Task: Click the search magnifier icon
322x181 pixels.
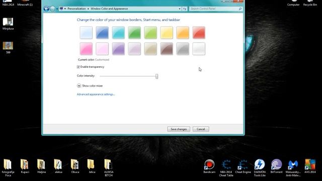Action: point(240,9)
